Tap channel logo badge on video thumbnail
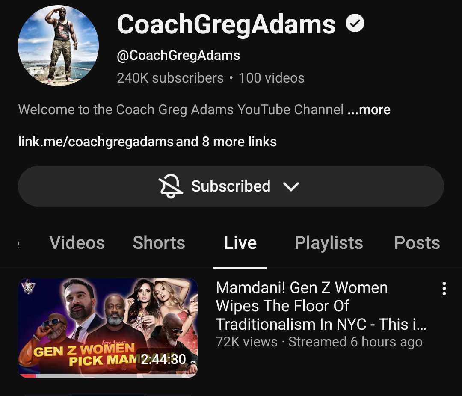The height and width of the screenshot is (396, 462). (29, 286)
